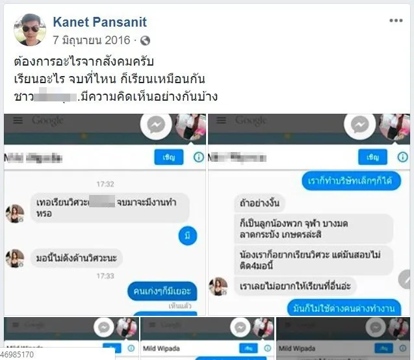Open the bottom-middle Mild Wipada screenshot
This screenshot has height=360, width=414.
[x=207, y=339]
